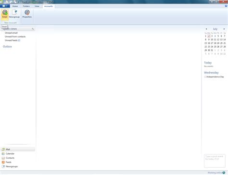The image size is (228, 175).
Task: Switch to the Folders ribbon tab
Action: click(x=26, y=6)
